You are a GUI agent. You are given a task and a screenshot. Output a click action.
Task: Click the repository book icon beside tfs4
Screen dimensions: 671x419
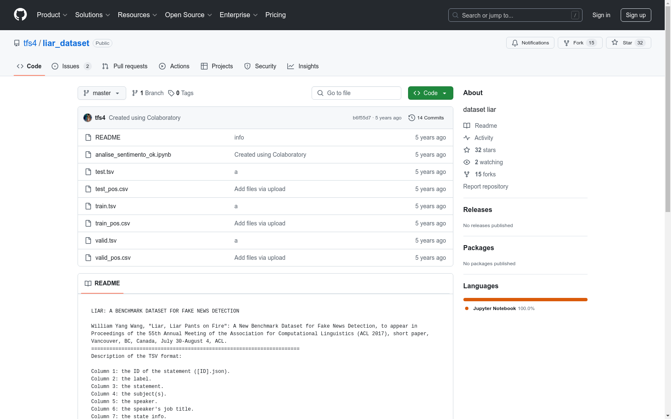pyautogui.click(x=17, y=43)
